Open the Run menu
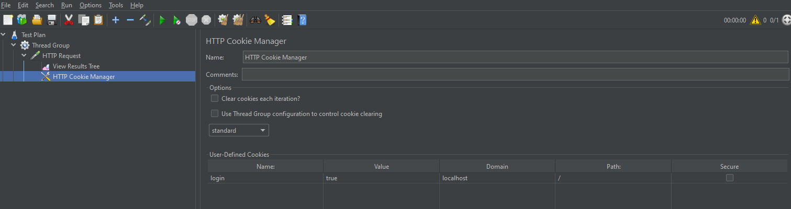Image resolution: width=791 pixels, height=209 pixels. coord(66,5)
